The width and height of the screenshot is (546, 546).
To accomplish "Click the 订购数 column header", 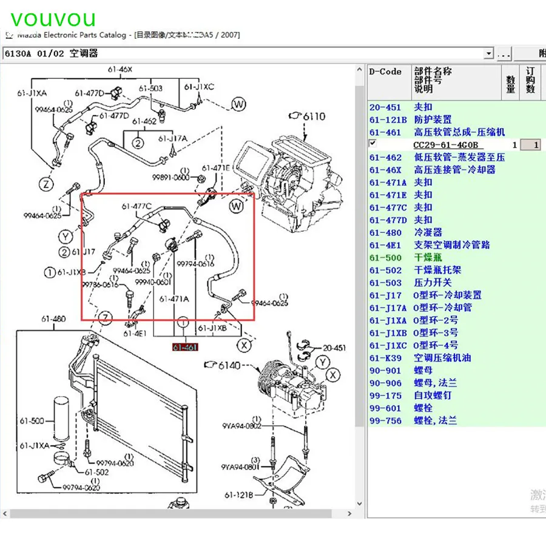I will pos(530,82).
